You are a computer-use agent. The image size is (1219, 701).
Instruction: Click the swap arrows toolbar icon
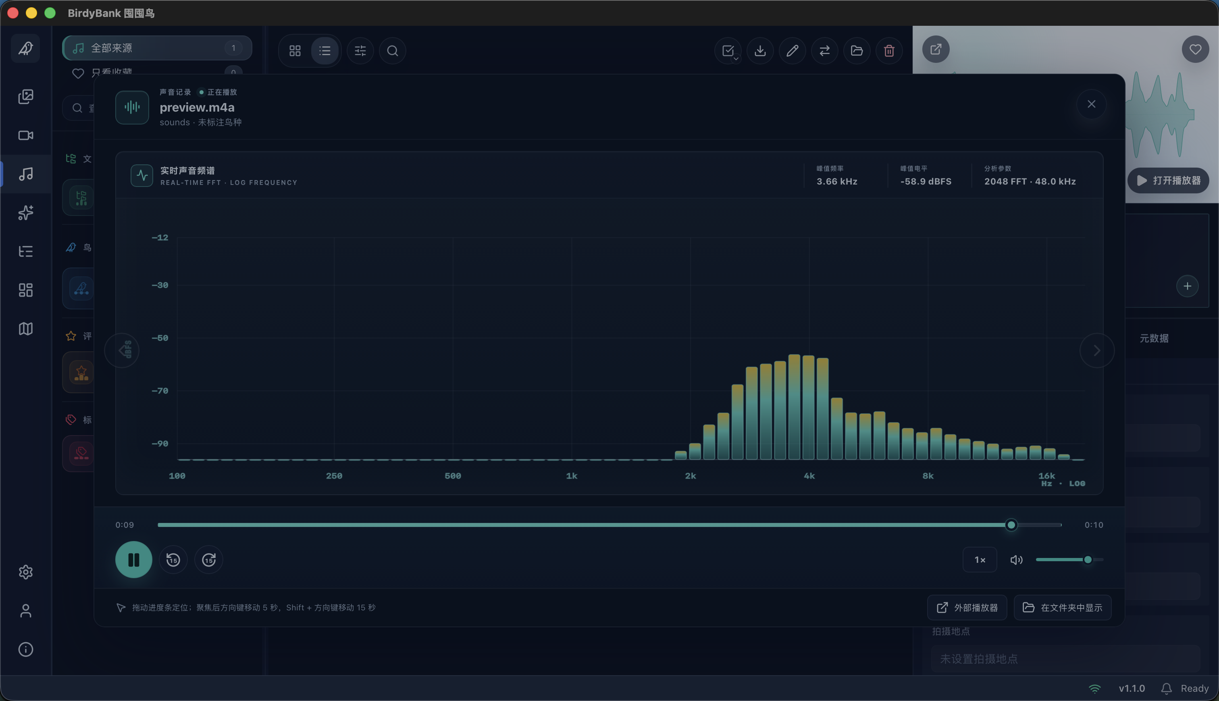[x=824, y=50]
